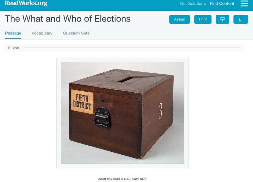Click the 'ballot box used in U.S.' caption
Image resolution: width=253 pixels, height=182 pixels.
coord(122,179)
